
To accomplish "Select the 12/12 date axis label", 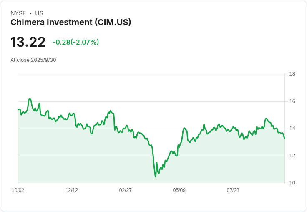I will [x=72, y=190].
